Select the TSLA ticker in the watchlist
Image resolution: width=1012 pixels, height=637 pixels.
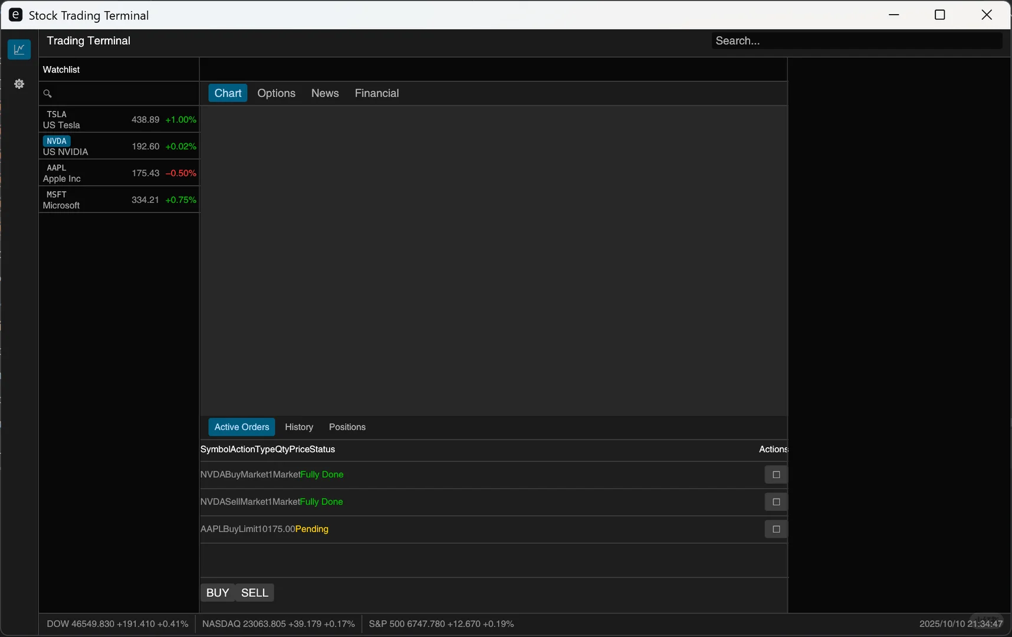57,114
